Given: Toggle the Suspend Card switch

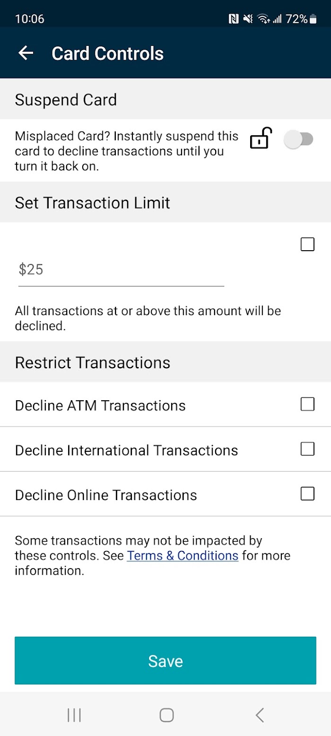Looking at the screenshot, I should point(299,140).
